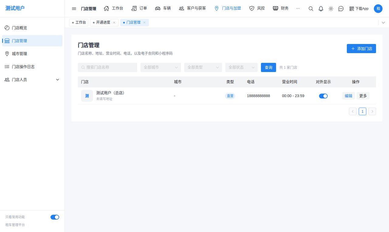
Task: Click business hours 00:00 - 23:59
Action: click(293, 96)
